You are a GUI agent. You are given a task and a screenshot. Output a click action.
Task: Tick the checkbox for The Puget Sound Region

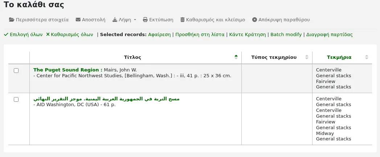click(16, 71)
